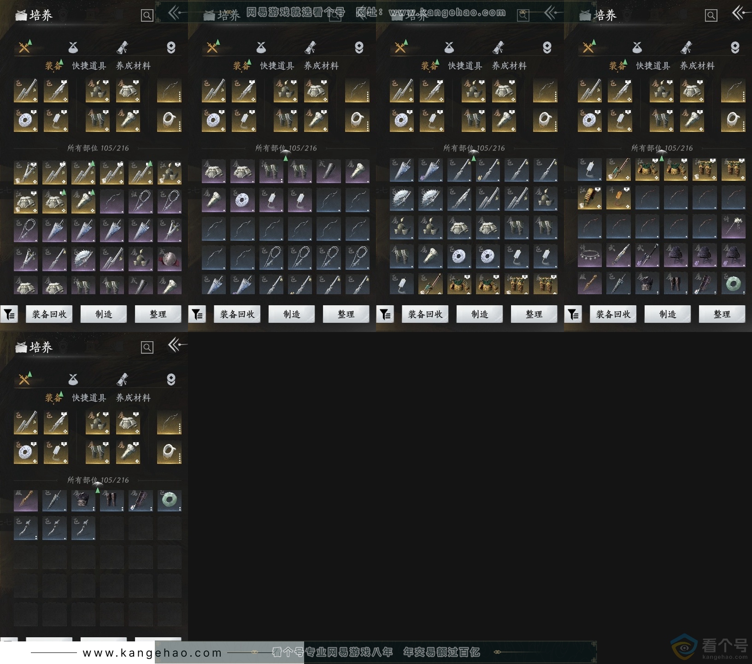Select the pouch category icon in bottom panel
The width and height of the screenshot is (752, 664).
tap(73, 379)
